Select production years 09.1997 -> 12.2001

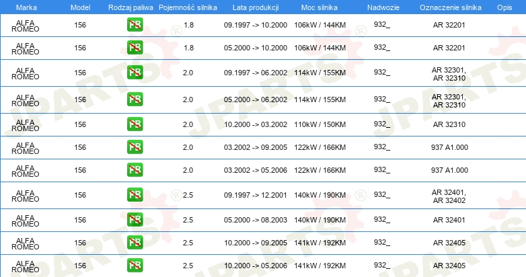pyautogui.click(x=256, y=195)
